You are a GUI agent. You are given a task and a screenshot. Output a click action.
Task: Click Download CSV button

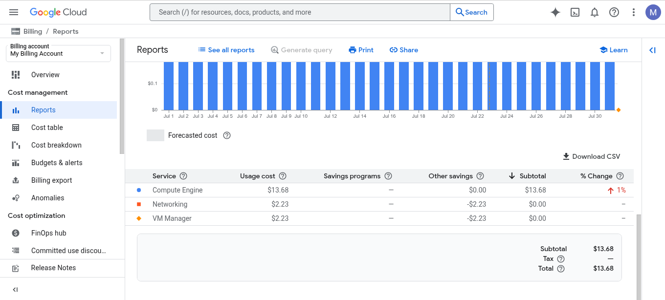[x=591, y=156]
